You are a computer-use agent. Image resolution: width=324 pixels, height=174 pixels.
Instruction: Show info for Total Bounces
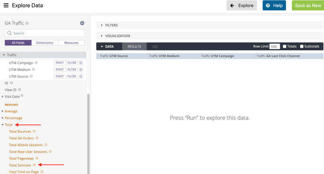(x=34, y=131)
